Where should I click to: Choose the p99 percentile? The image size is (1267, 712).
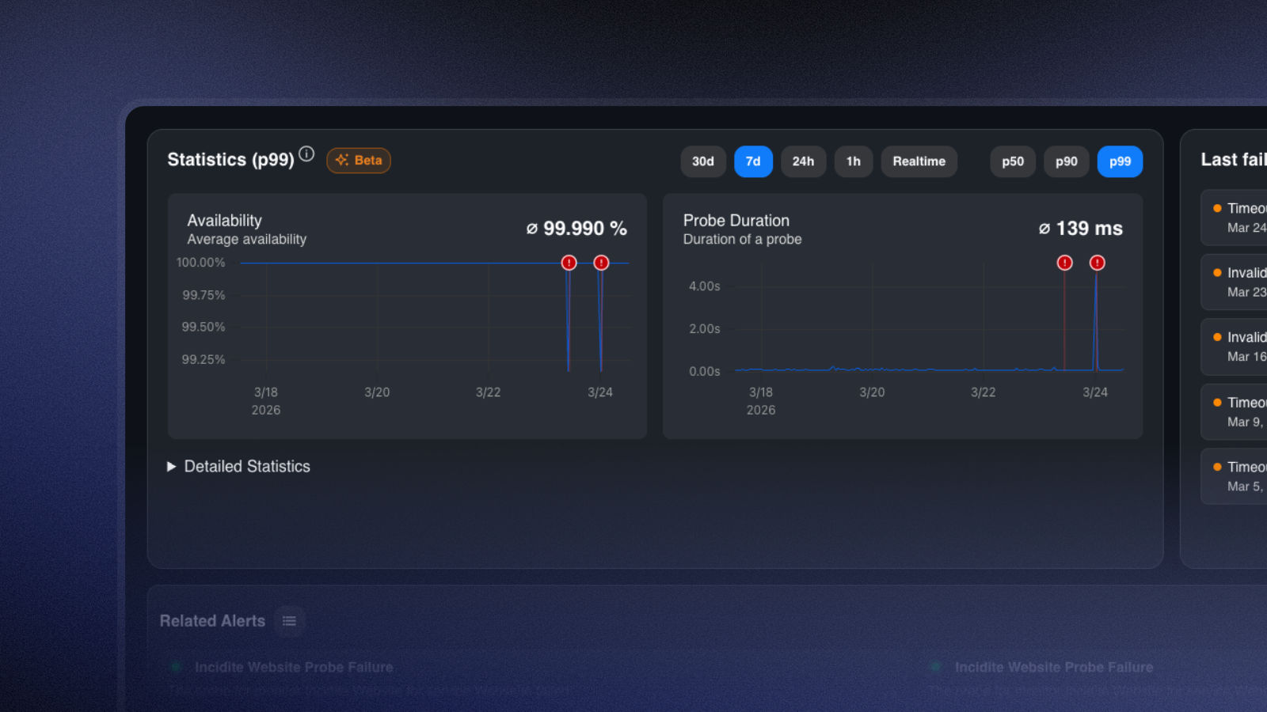1120,161
